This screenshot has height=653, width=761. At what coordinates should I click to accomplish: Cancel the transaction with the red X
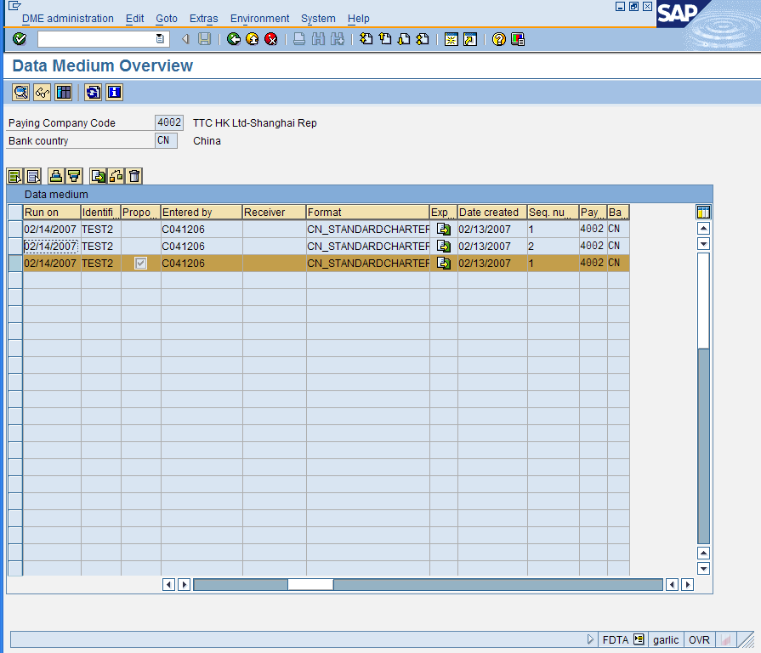pyautogui.click(x=273, y=38)
